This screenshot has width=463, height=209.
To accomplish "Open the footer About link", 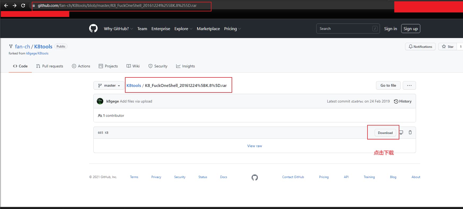I will tap(416, 177).
